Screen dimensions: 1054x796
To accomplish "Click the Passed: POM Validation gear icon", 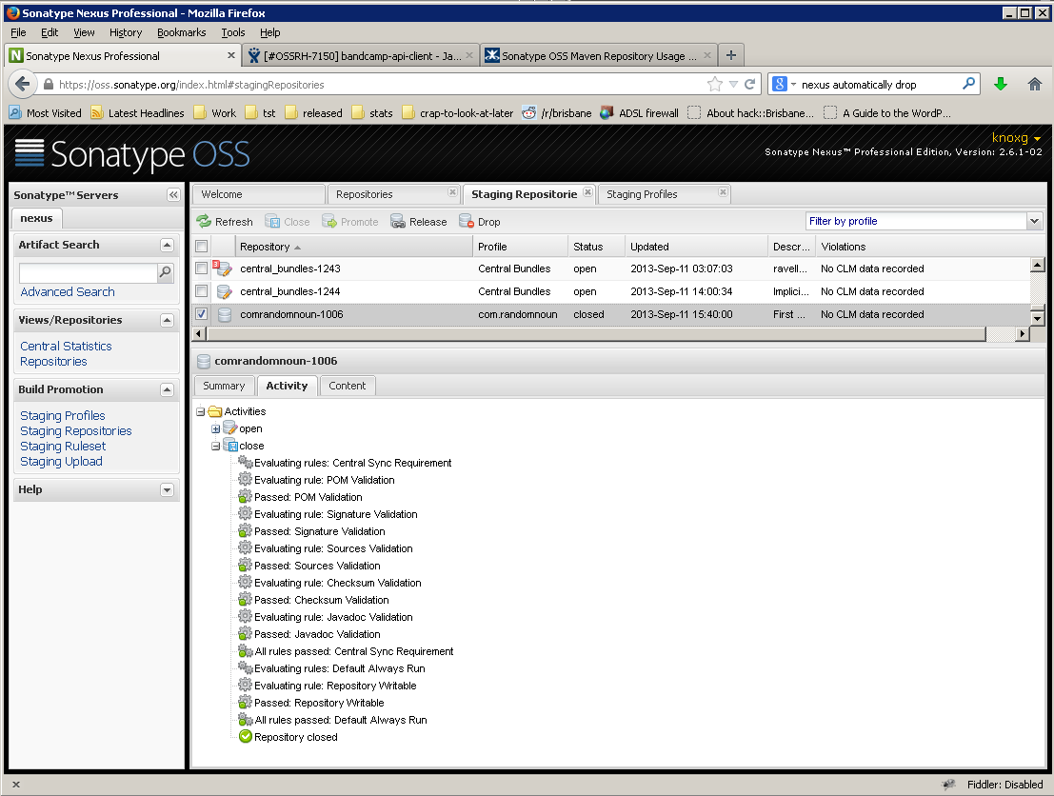I will coord(246,497).
